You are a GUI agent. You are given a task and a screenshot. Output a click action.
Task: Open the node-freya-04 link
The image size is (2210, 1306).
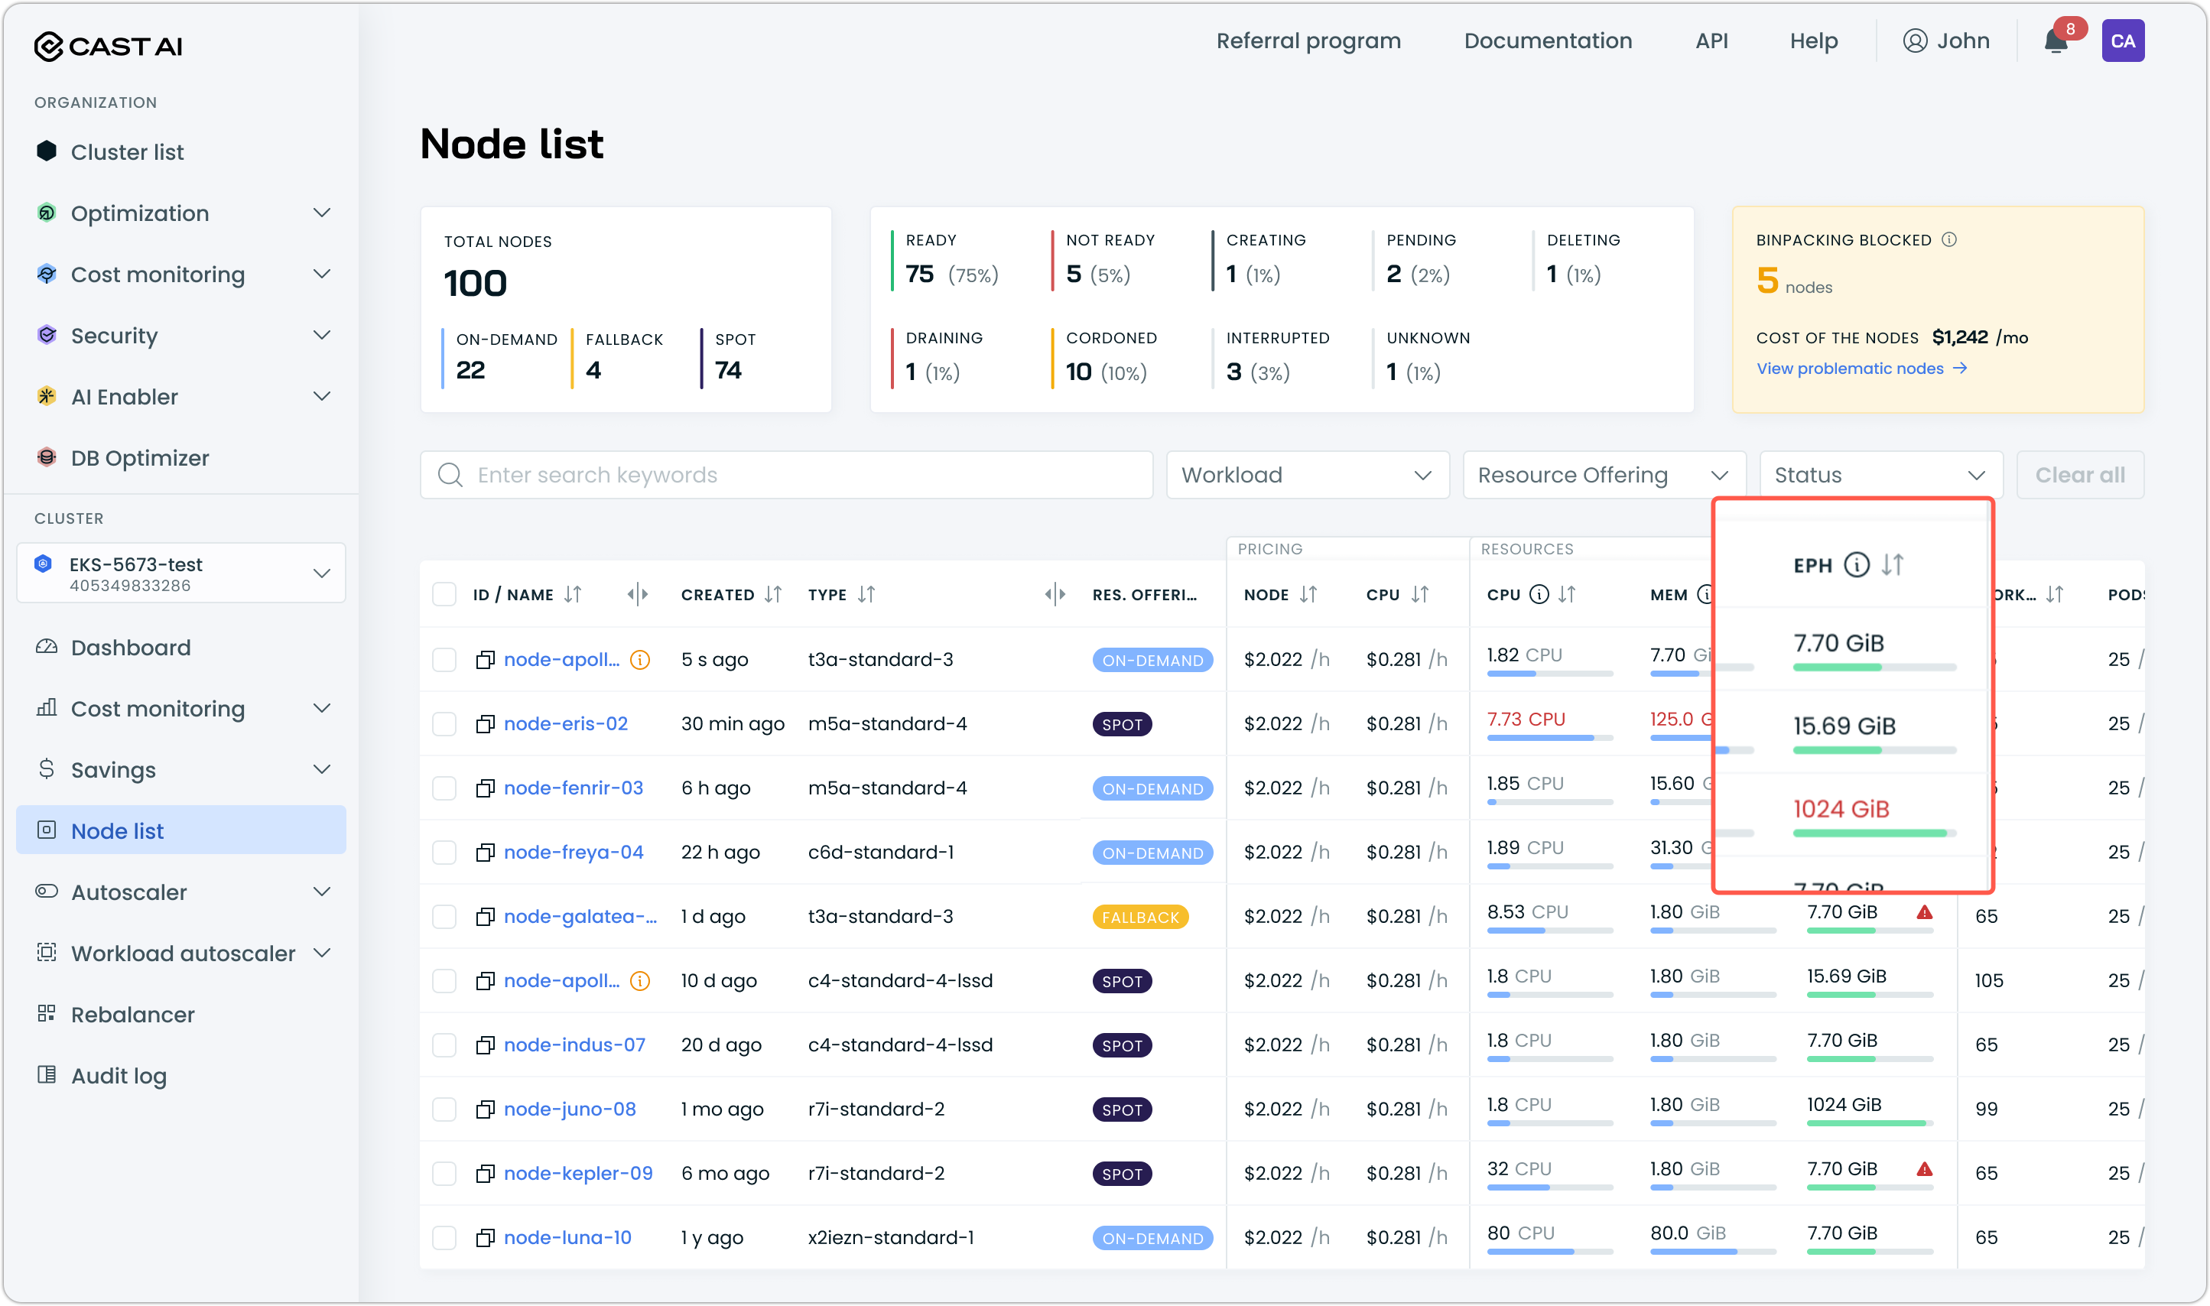pyautogui.click(x=573, y=853)
